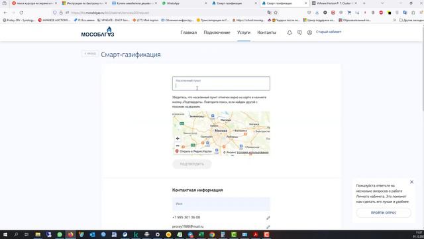Open the Контакты menu item
Image resolution: width=424 pixels, height=239 pixels.
point(266,33)
